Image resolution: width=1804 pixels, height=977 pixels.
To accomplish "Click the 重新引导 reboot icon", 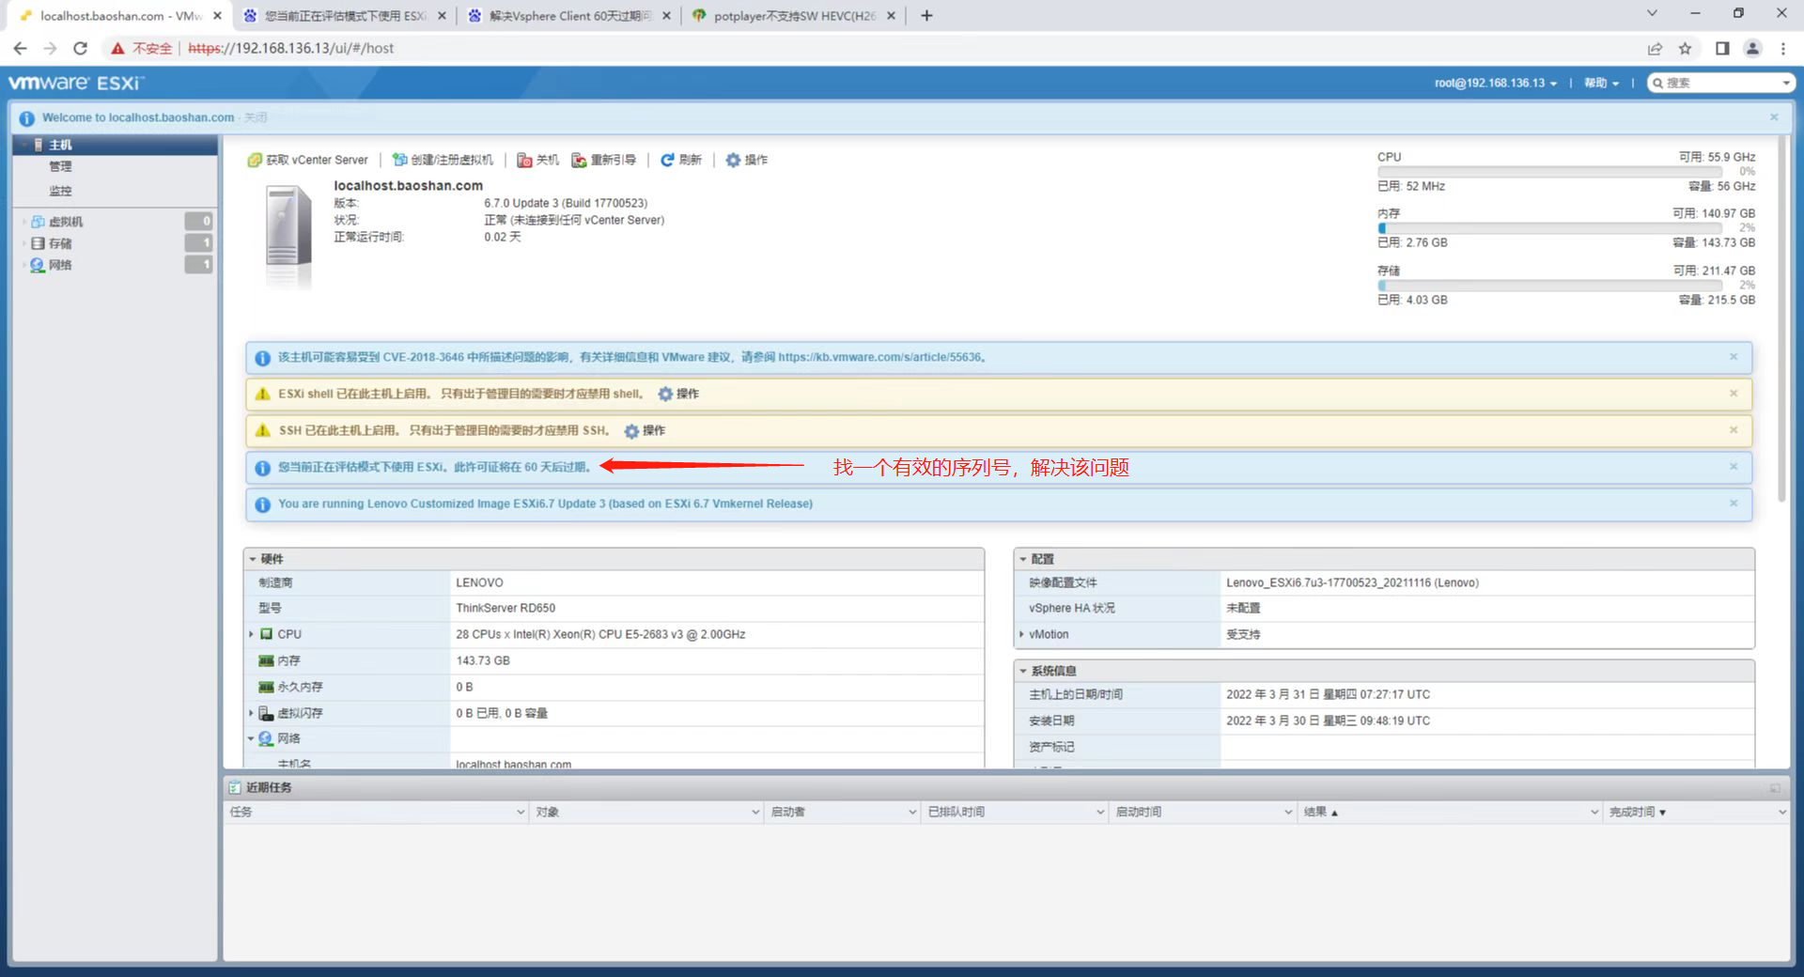I will click(x=580, y=160).
